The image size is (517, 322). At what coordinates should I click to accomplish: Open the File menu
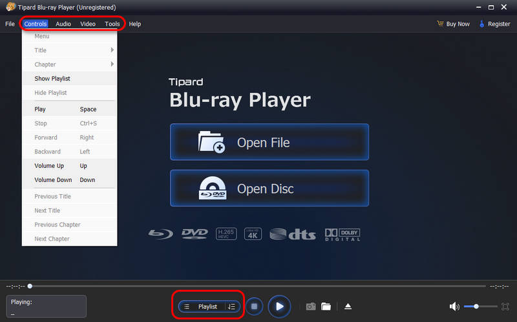pos(10,24)
